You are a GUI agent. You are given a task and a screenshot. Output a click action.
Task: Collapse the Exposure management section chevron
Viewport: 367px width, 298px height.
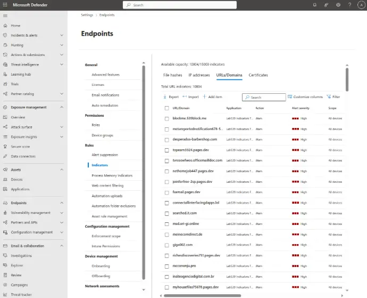click(62, 107)
